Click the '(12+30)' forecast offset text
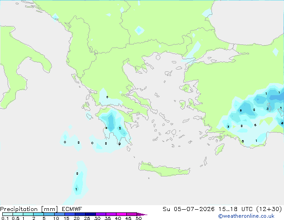This screenshot has width=284, height=220. pos(269,209)
